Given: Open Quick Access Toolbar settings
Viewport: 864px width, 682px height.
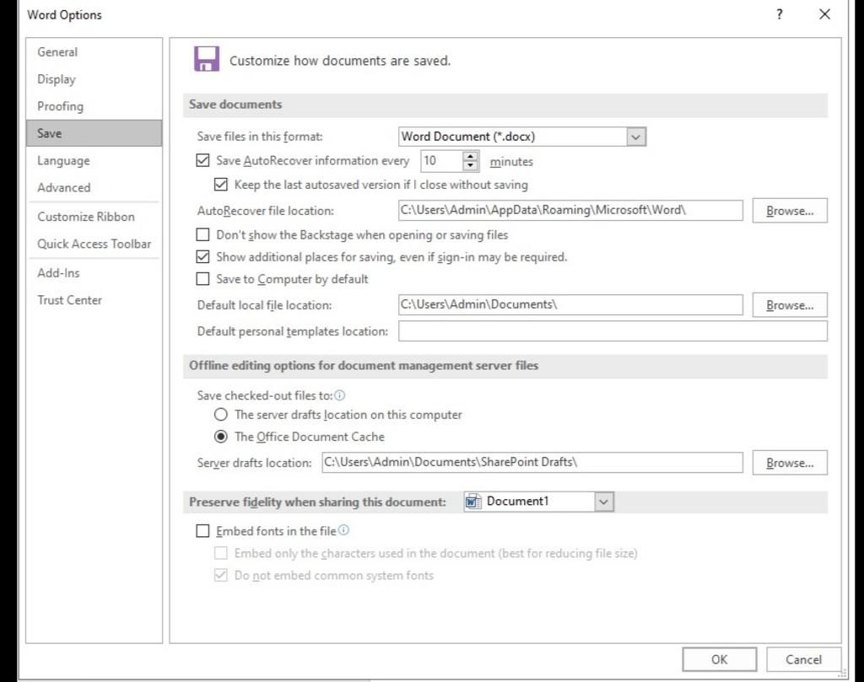Looking at the screenshot, I should point(94,244).
